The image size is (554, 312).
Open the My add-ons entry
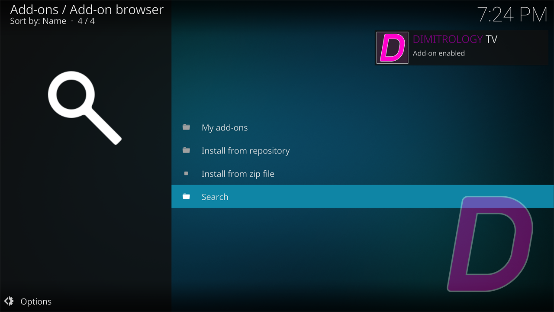(363, 127)
